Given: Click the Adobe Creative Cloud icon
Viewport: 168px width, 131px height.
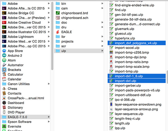Looking at the screenshot, I should [4, 22].
